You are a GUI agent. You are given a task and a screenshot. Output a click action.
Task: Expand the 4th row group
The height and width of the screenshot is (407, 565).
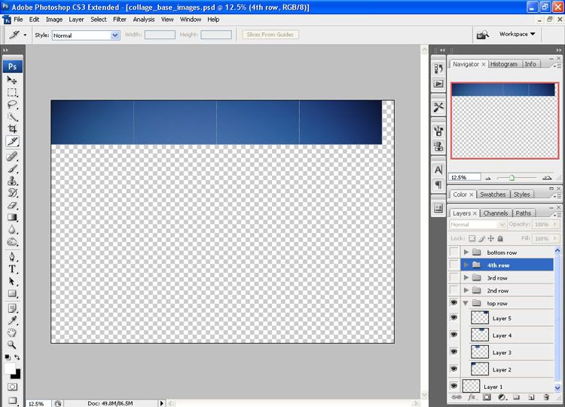[466, 265]
